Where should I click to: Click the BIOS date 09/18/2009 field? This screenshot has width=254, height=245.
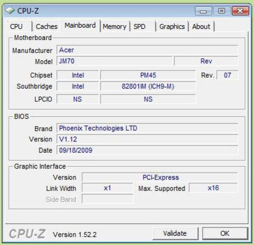[147, 150]
